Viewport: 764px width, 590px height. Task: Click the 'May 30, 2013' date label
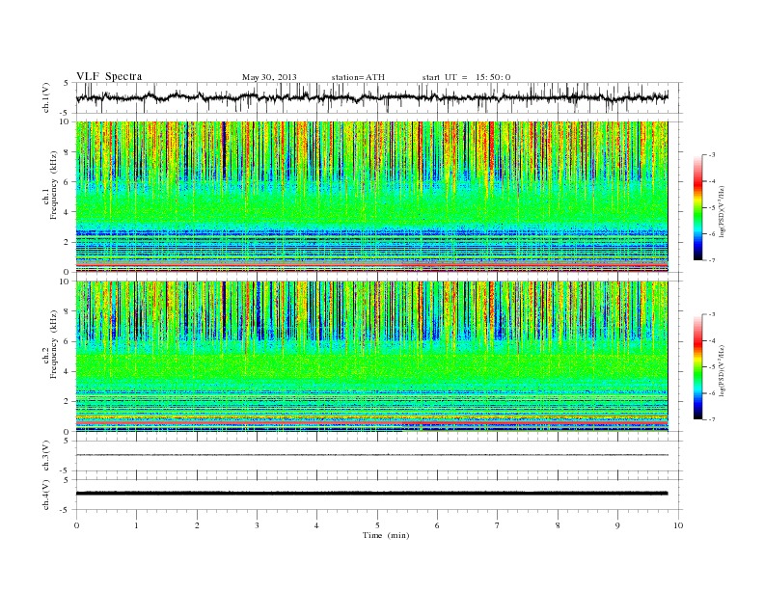click(x=269, y=77)
